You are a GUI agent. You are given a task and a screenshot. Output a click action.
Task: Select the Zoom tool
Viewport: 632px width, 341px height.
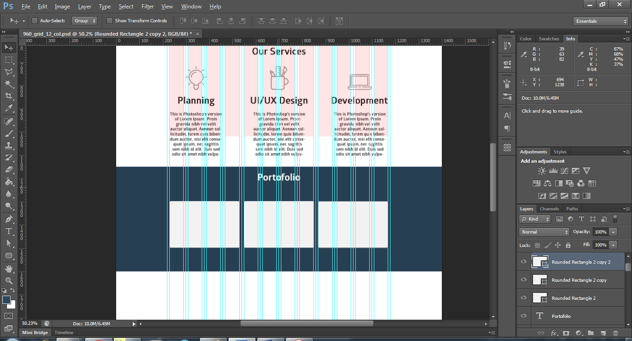8,281
